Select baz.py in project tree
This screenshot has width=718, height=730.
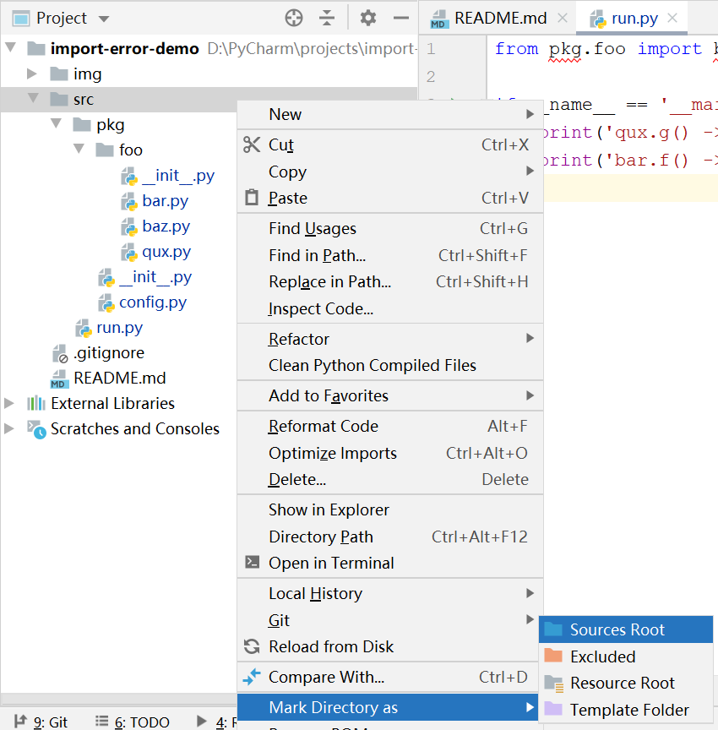coord(166,226)
